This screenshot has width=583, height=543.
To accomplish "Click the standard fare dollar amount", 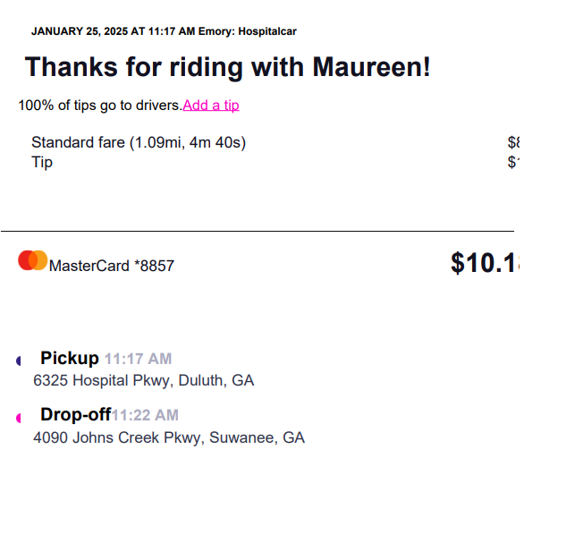I will coord(513,143).
